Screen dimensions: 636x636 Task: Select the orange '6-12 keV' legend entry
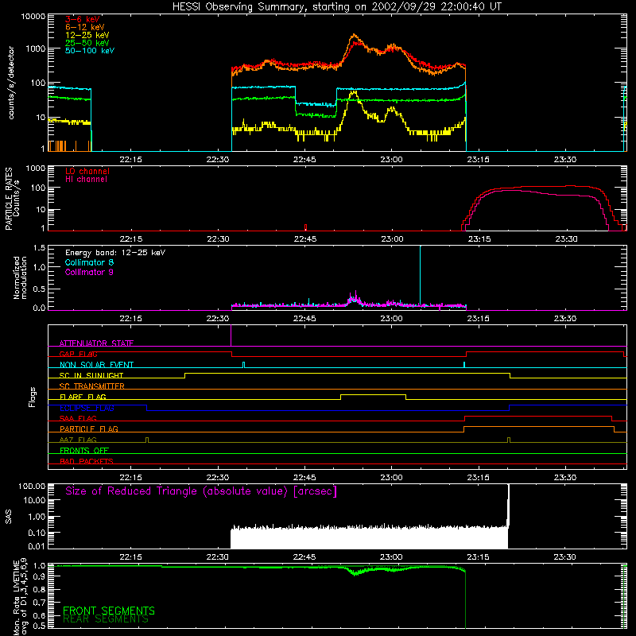[85, 27]
